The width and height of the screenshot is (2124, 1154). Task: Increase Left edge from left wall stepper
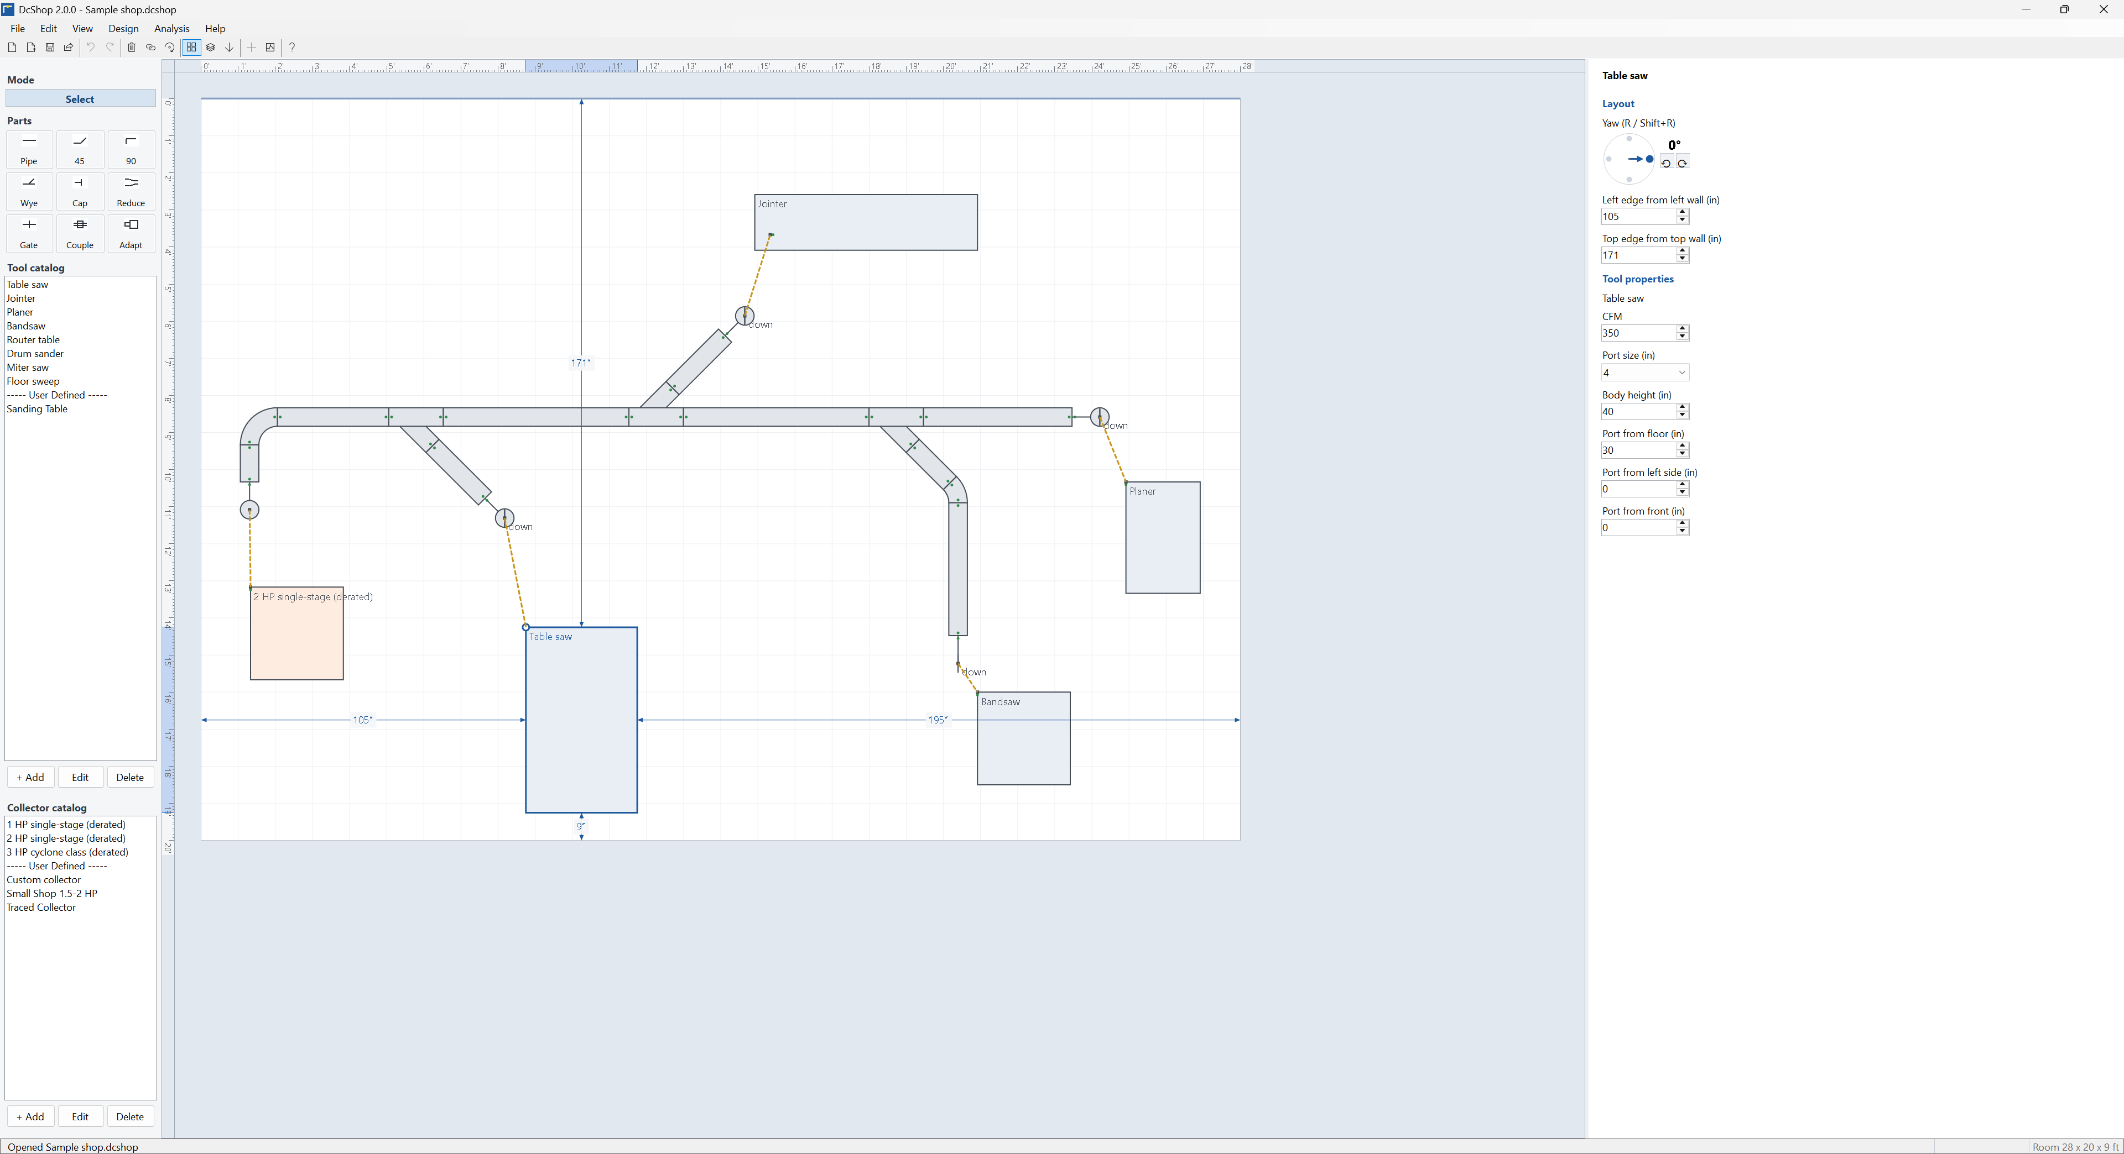click(1682, 212)
